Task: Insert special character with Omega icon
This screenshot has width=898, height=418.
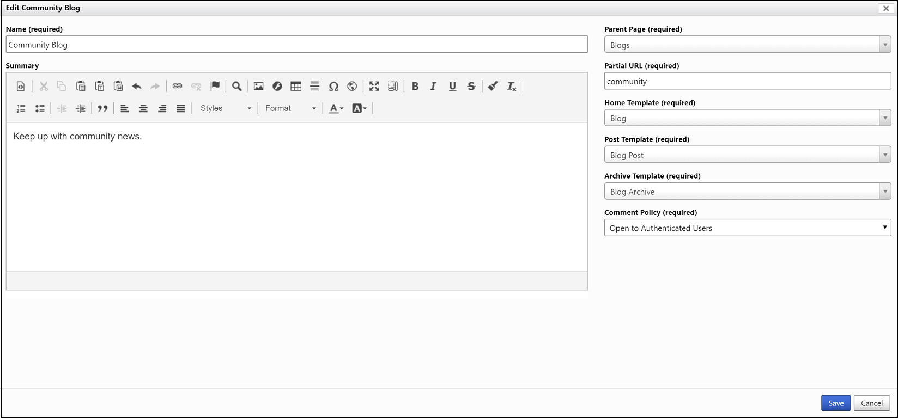Action: 333,86
